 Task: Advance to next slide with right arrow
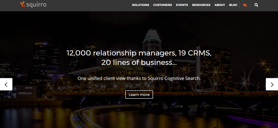(272, 84)
